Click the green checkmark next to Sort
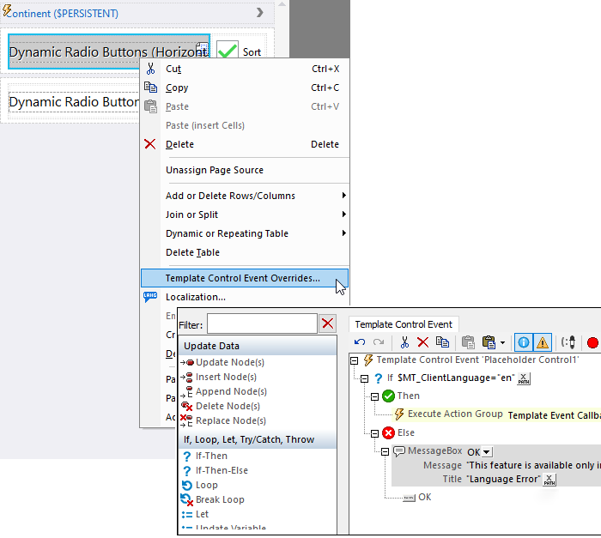 [227, 51]
